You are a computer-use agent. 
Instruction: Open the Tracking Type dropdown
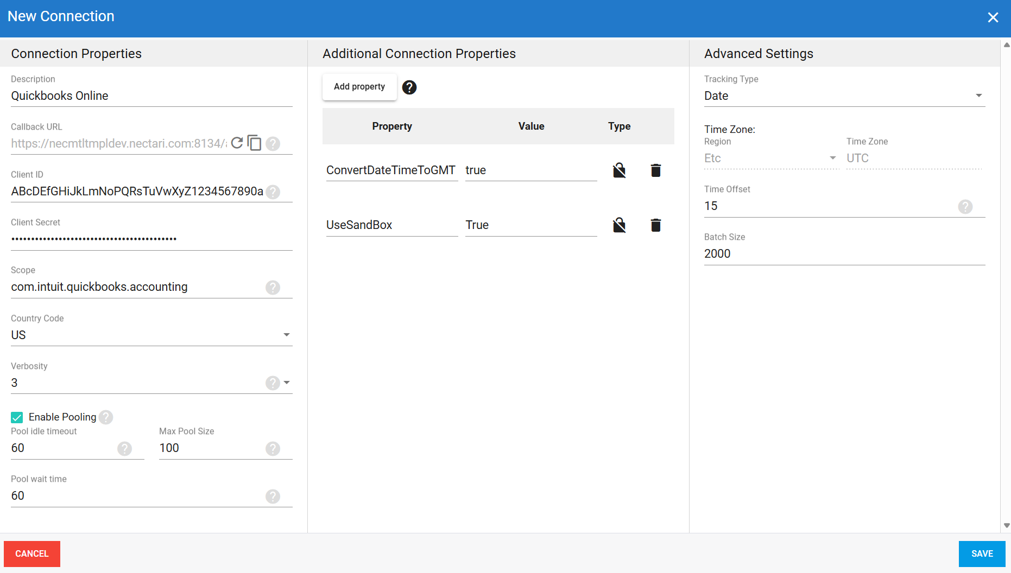tap(979, 95)
